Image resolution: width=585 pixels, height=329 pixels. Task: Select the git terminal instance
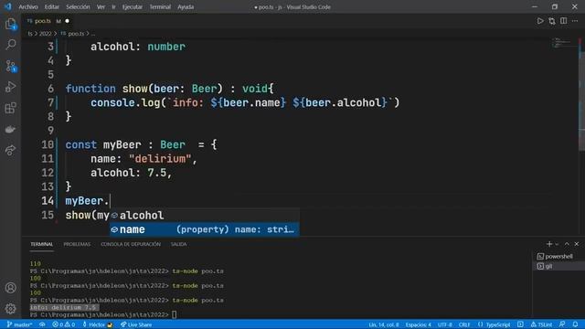tap(558, 266)
